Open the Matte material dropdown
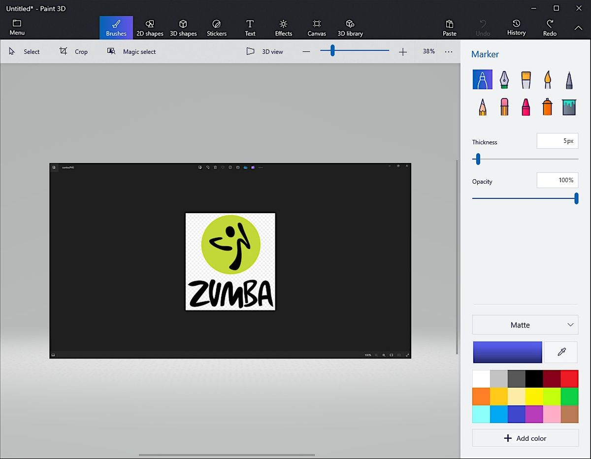Screen dimensions: 591x459 point(525,325)
